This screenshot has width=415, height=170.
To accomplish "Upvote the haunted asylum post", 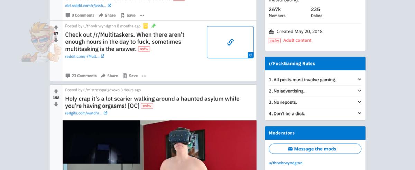I will (x=56, y=91).
